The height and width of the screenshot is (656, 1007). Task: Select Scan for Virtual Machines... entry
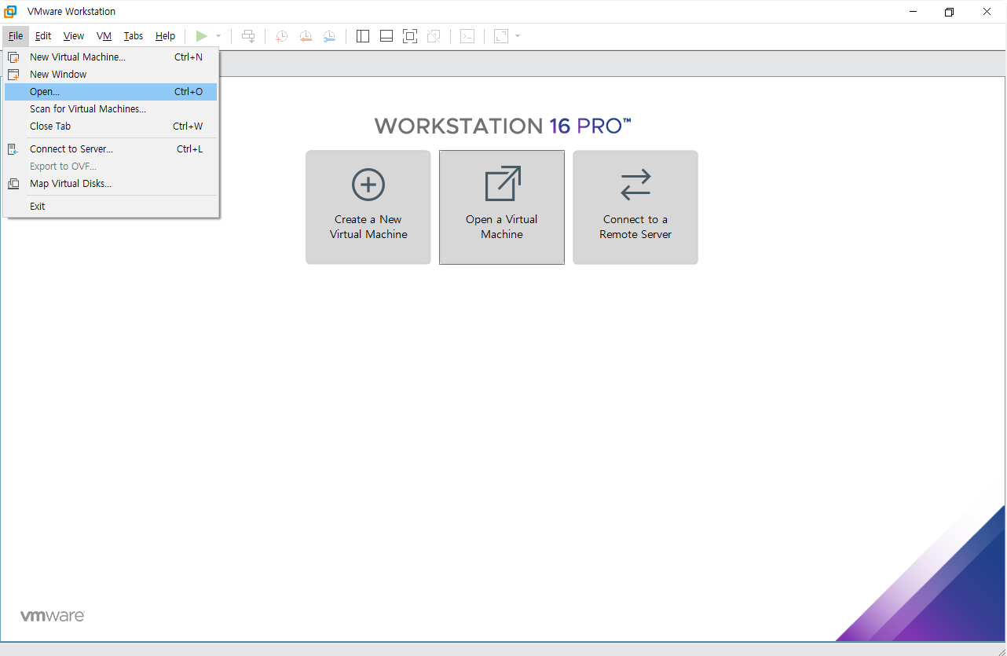click(111, 109)
